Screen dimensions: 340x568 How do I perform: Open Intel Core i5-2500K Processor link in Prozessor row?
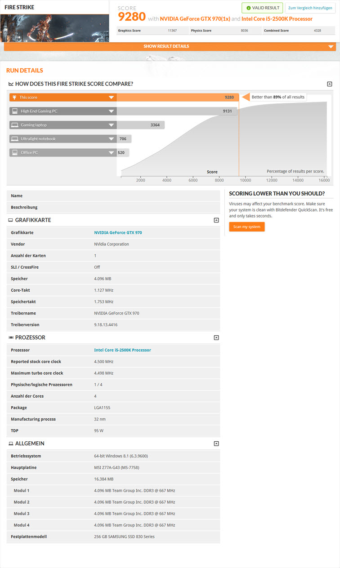122,350
